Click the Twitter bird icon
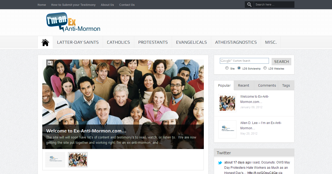The image size is (332, 174). [x=220, y=163]
